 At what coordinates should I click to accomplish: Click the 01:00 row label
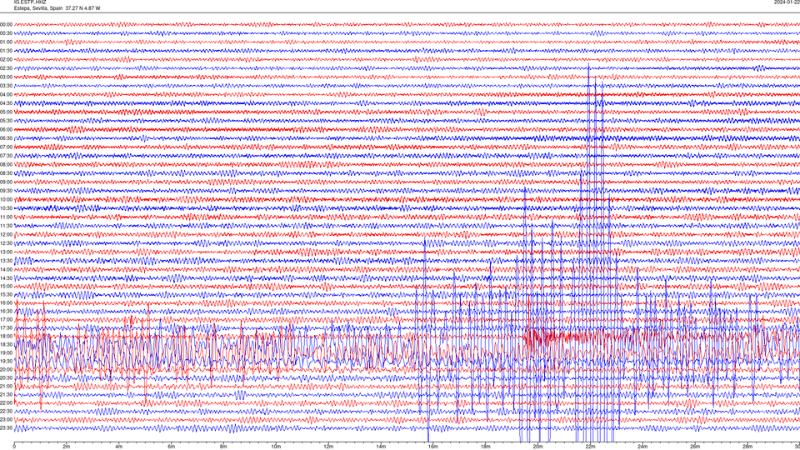[x=6, y=42]
